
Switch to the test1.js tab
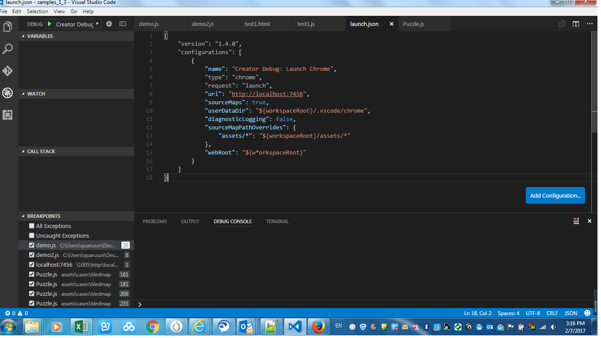[x=319, y=24]
